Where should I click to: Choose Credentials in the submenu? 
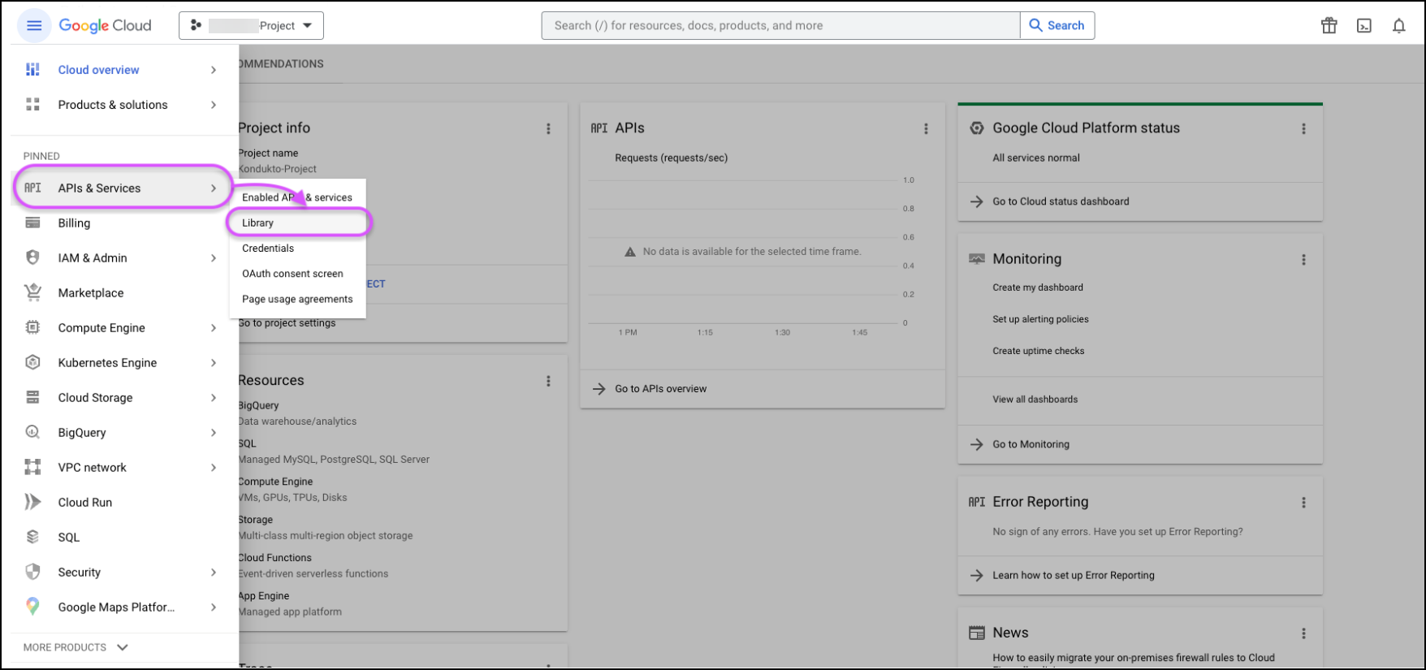click(268, 249)
